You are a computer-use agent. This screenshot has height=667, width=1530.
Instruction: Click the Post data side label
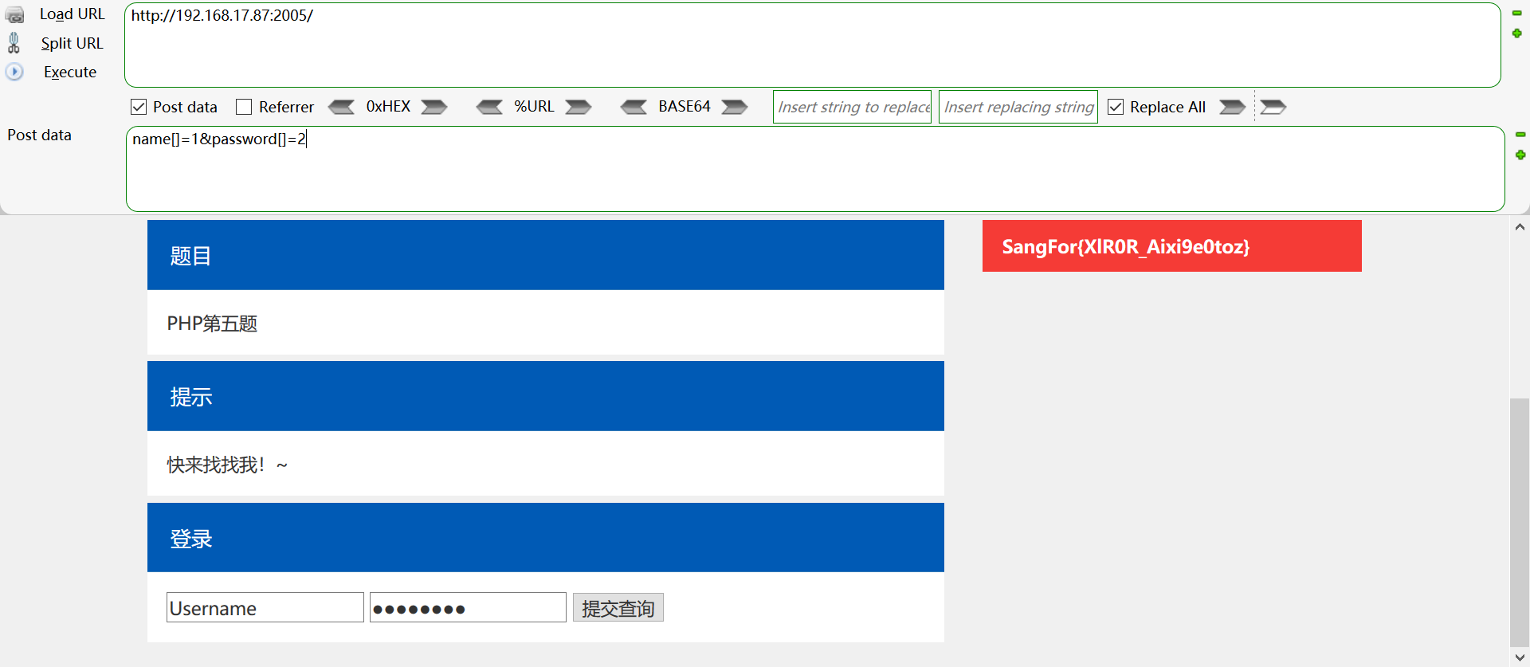40,135
